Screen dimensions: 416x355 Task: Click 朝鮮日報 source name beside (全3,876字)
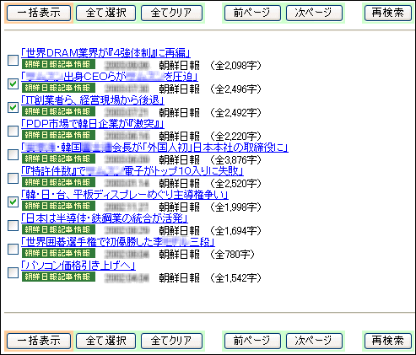(x=180, y=160)
